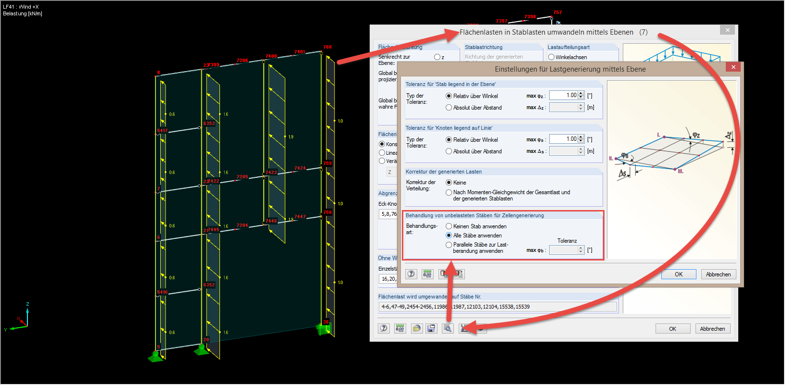
Task: Click the max φs spinner arrows
Action: (581, 139)
